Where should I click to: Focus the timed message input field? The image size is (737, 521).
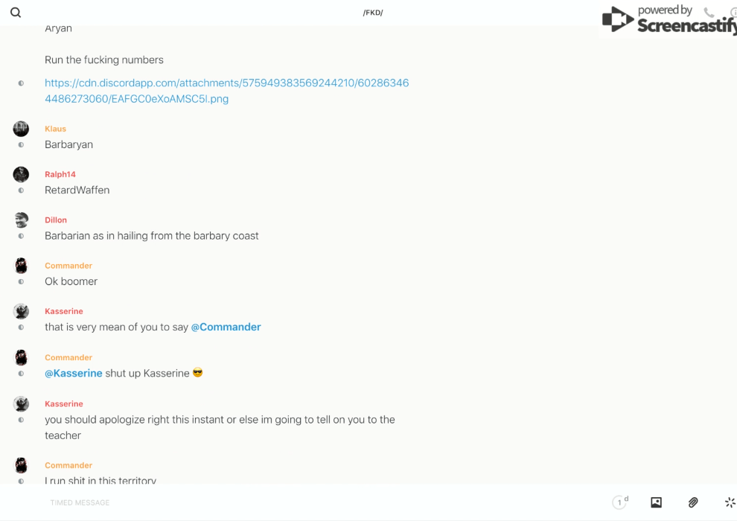coord(298,502)
